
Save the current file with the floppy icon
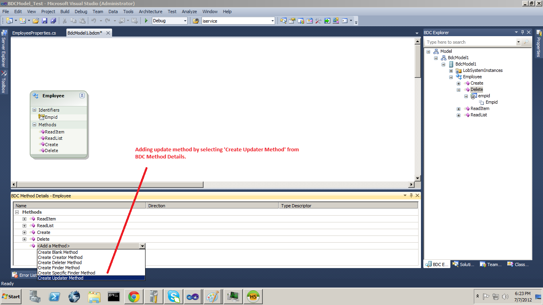point(45,21)
